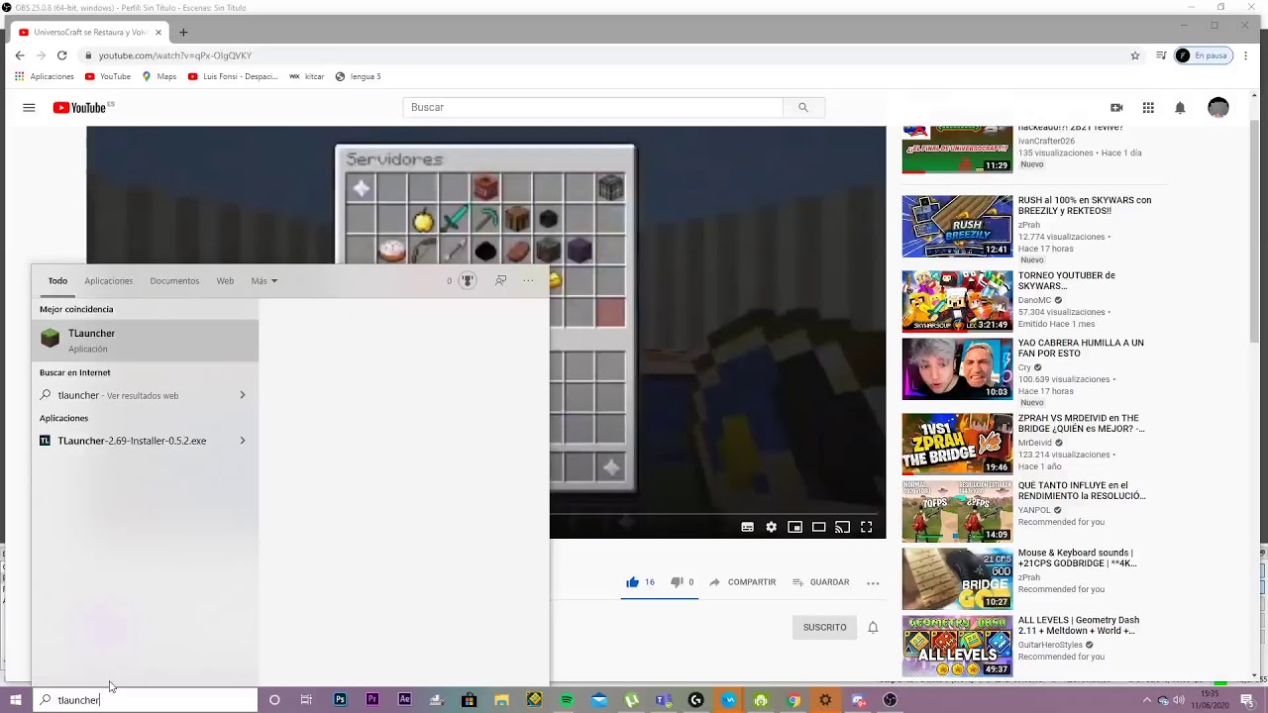Open the lengua 5 bookmark

pyautogui.click(x=358, y=76)
